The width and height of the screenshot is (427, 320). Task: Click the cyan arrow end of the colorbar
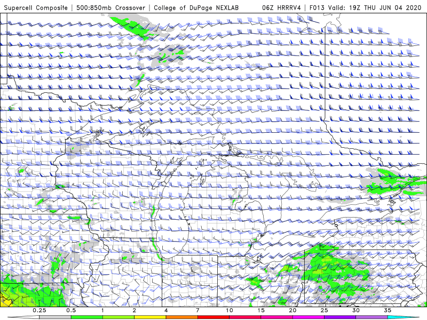[x=403, y=317]
